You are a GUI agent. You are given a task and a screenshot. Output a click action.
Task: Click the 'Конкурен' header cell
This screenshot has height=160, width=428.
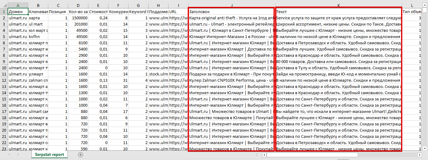coord(118,12)
